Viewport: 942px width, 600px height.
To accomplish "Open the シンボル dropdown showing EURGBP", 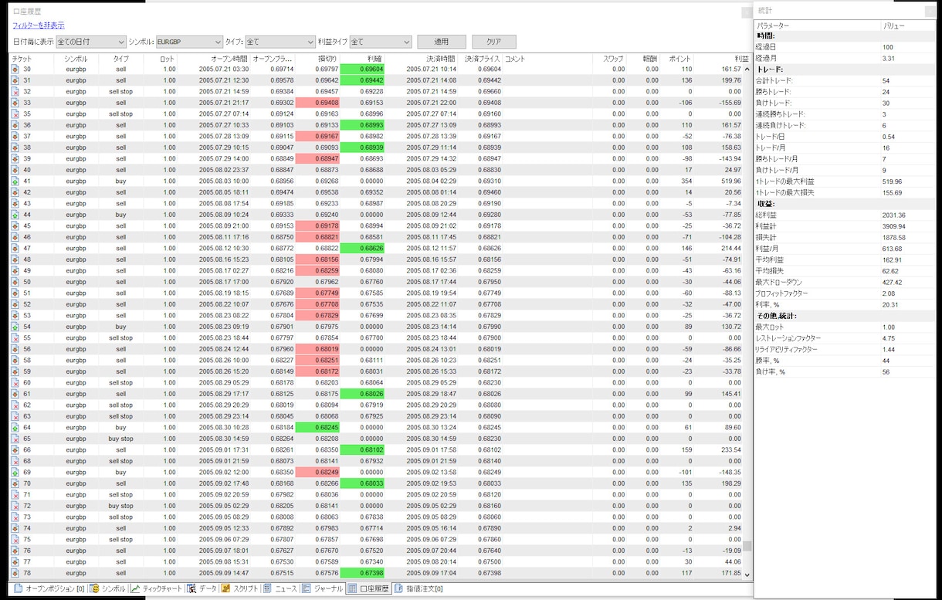I will [189, 42].
